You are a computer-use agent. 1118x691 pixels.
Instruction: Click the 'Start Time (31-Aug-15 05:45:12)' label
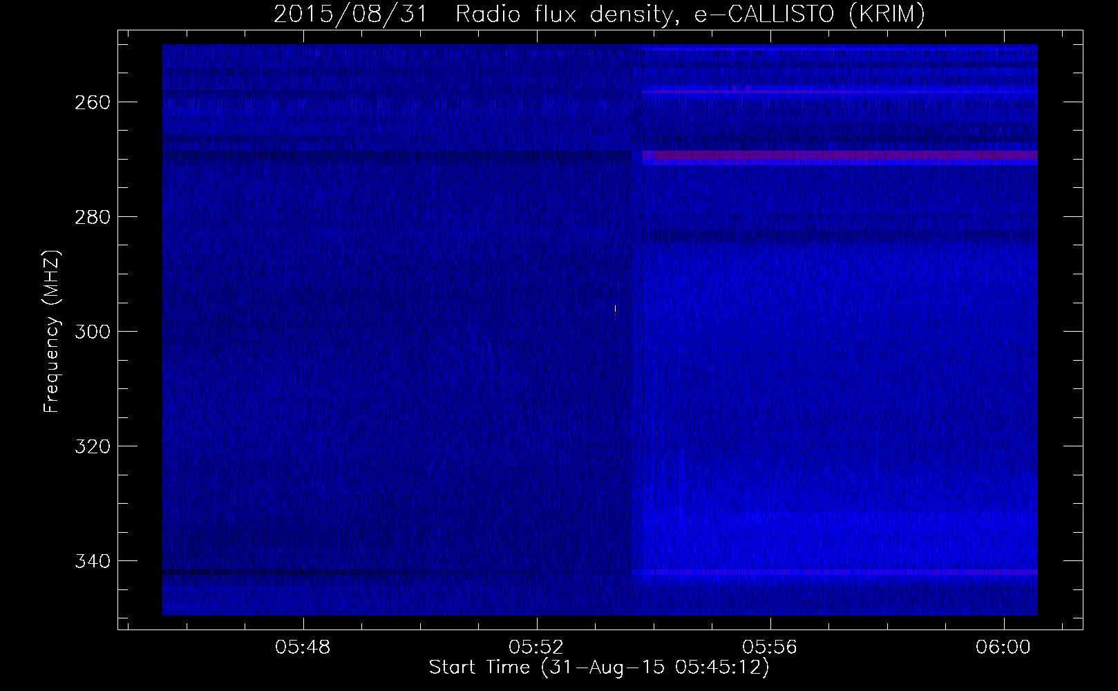[599, 668]
